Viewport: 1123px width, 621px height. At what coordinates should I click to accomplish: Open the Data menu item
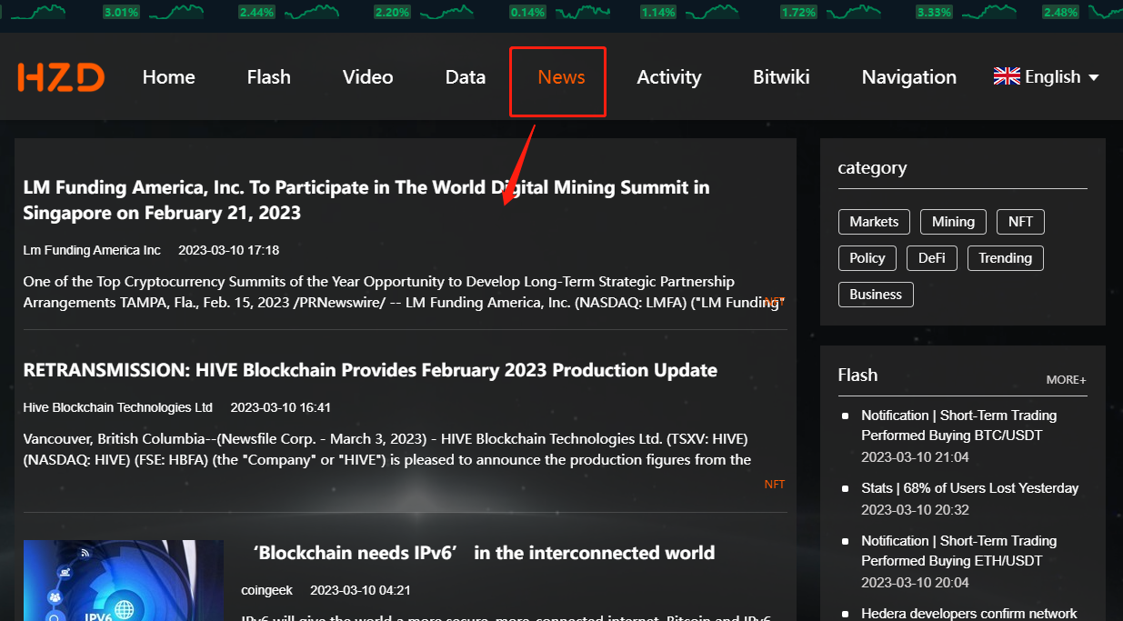tap(466, 77)
